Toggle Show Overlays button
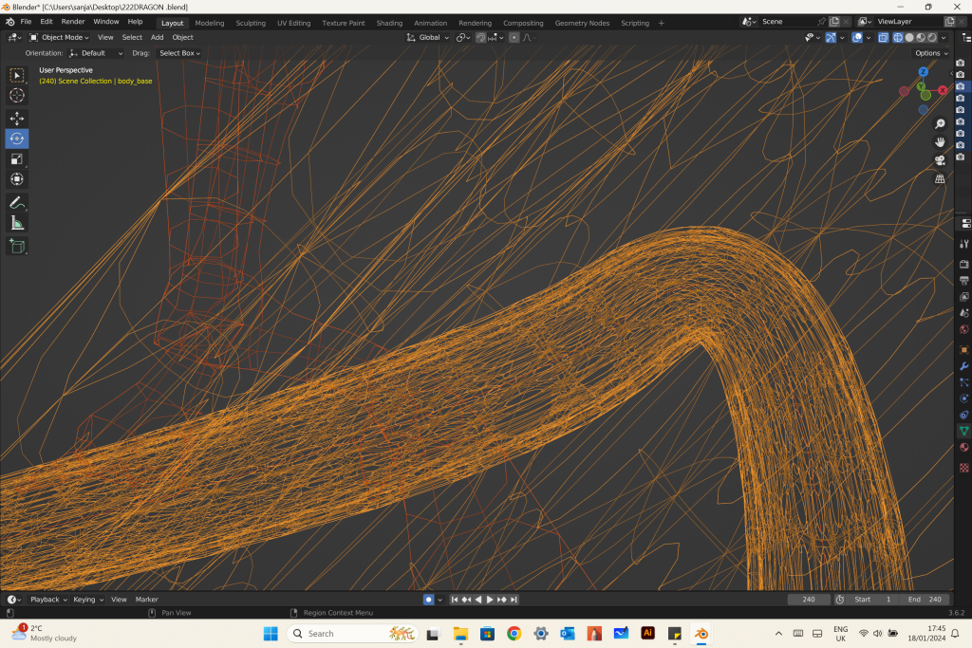This screenshot has height=648, width=972. pos(857,38)
